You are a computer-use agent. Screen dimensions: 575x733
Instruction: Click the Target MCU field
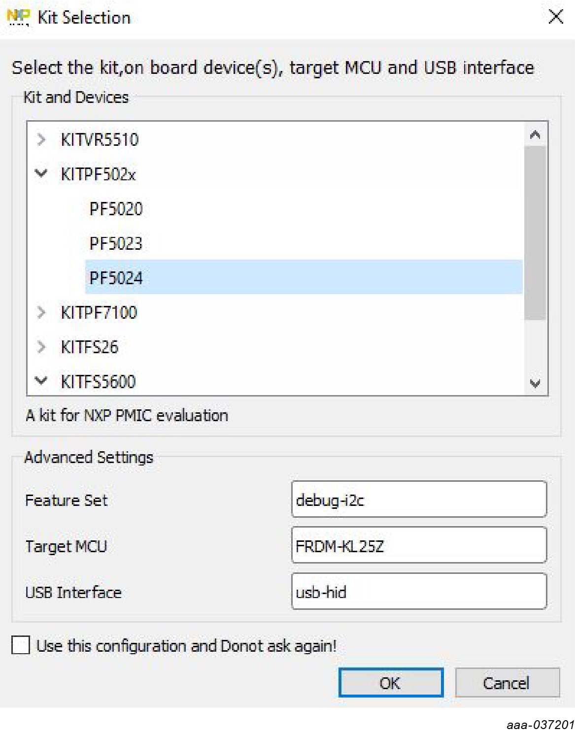point(418,546)
